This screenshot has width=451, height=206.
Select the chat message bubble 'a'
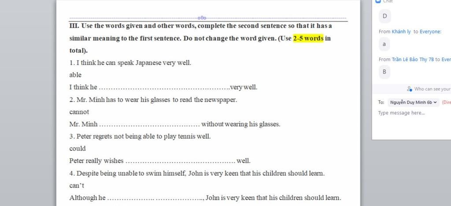pyautogui.click(x=384, y=44)
